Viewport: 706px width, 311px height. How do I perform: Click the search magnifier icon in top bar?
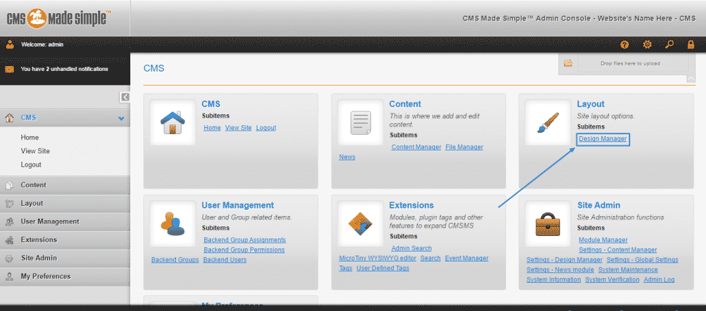pyautogui.click(x=669, y=45)
